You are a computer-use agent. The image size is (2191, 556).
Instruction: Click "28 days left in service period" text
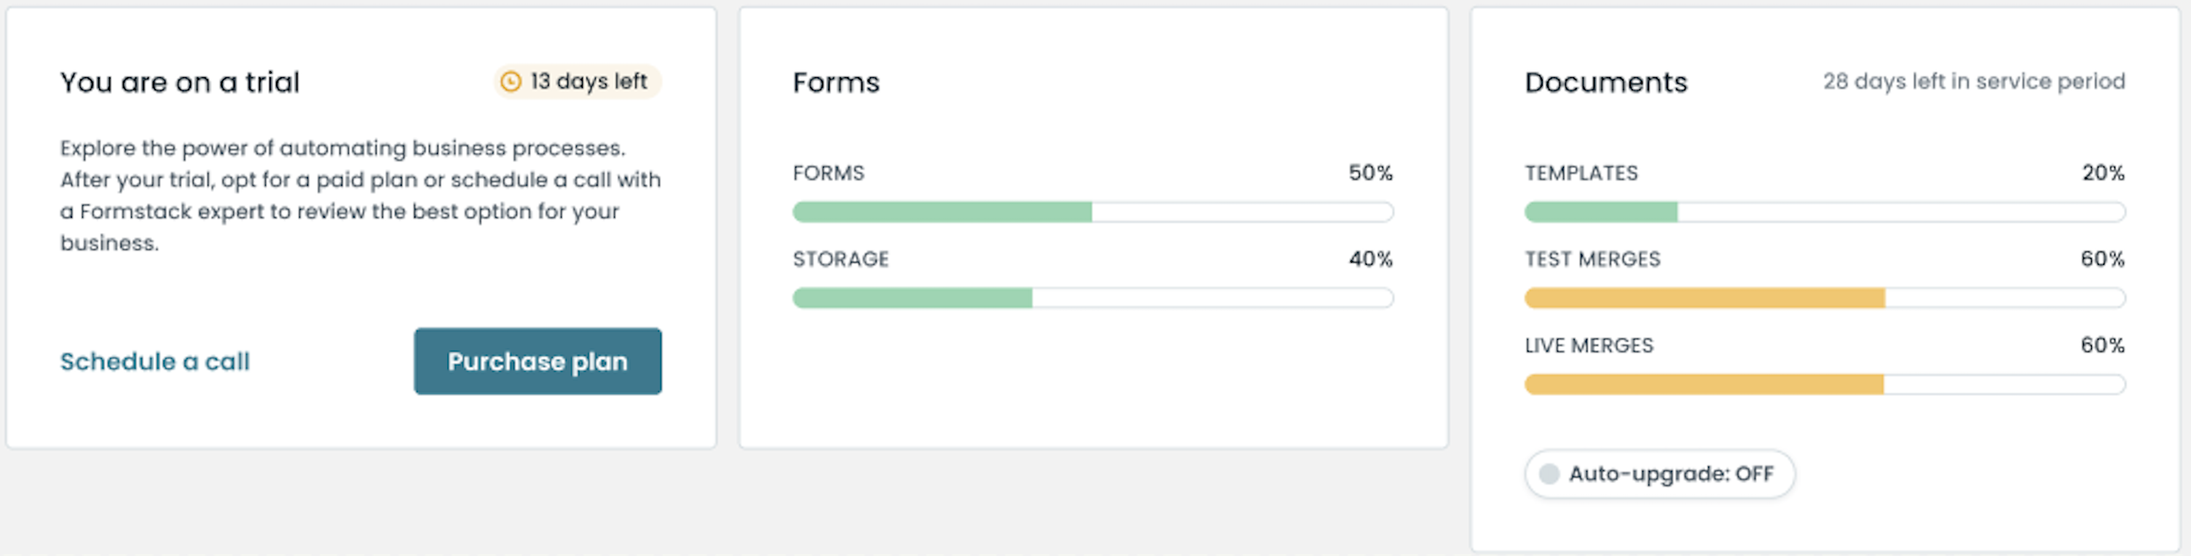click(x=1973, y=82)
